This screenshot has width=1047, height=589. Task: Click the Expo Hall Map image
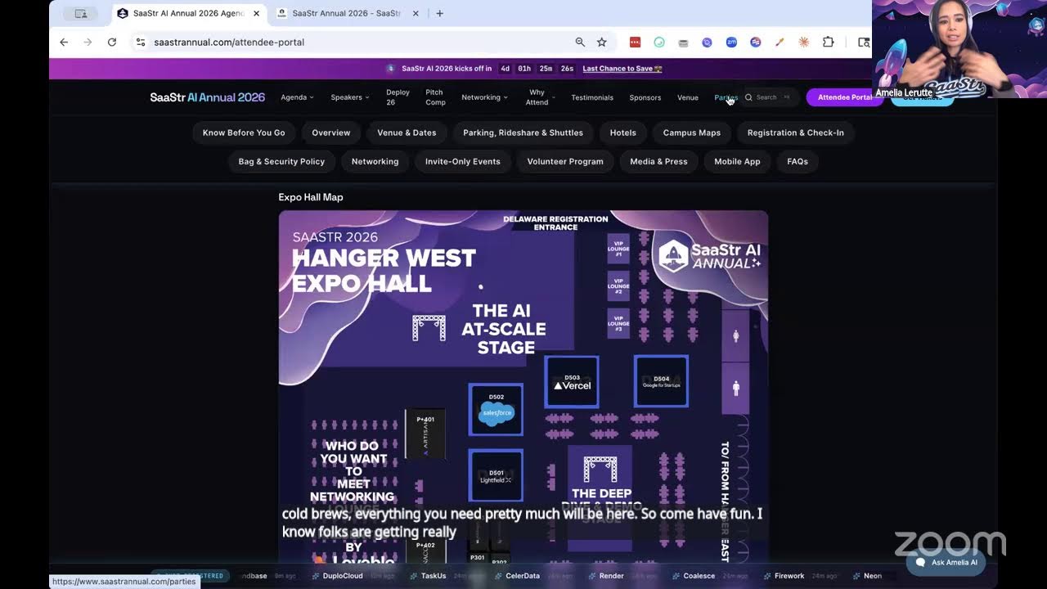(523, 387)
